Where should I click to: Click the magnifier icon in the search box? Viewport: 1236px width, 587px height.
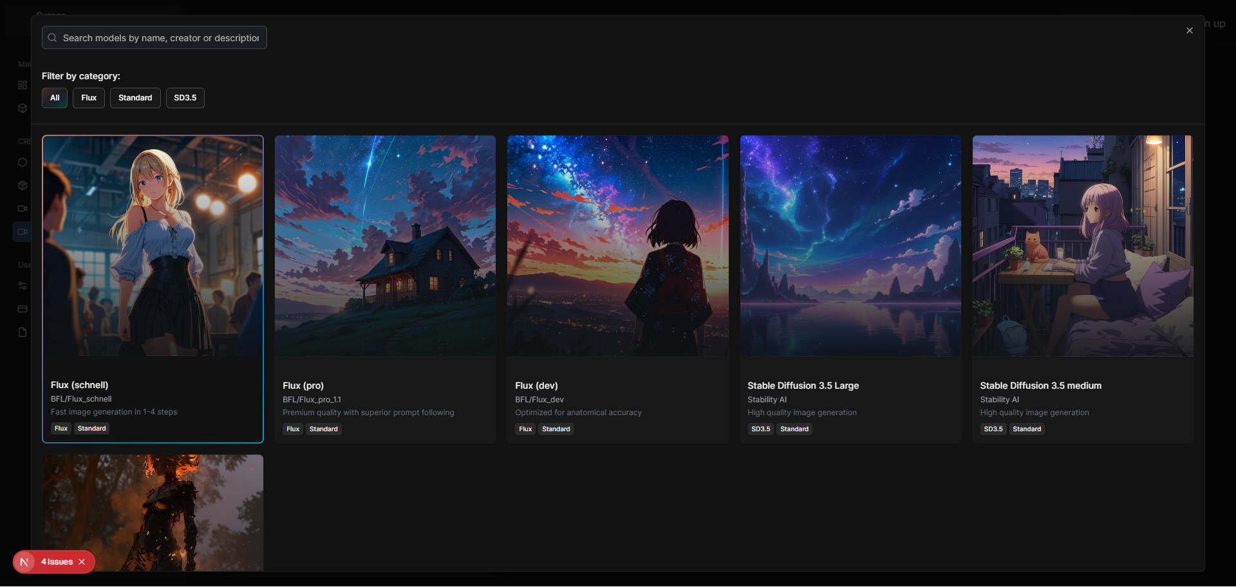[52, 38]
